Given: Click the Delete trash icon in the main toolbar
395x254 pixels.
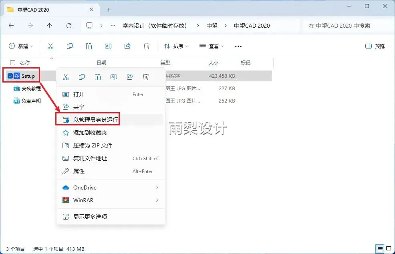Looking at the screenshot, I should 147,46.
